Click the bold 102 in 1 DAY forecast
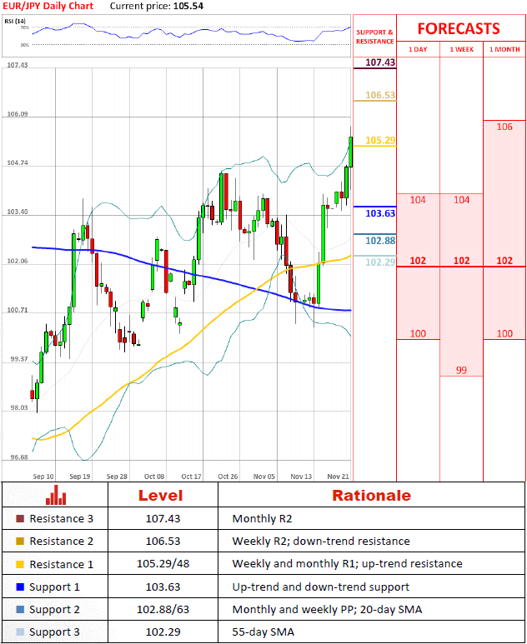Viewport: 527px width, 644px height. (418, 261)
